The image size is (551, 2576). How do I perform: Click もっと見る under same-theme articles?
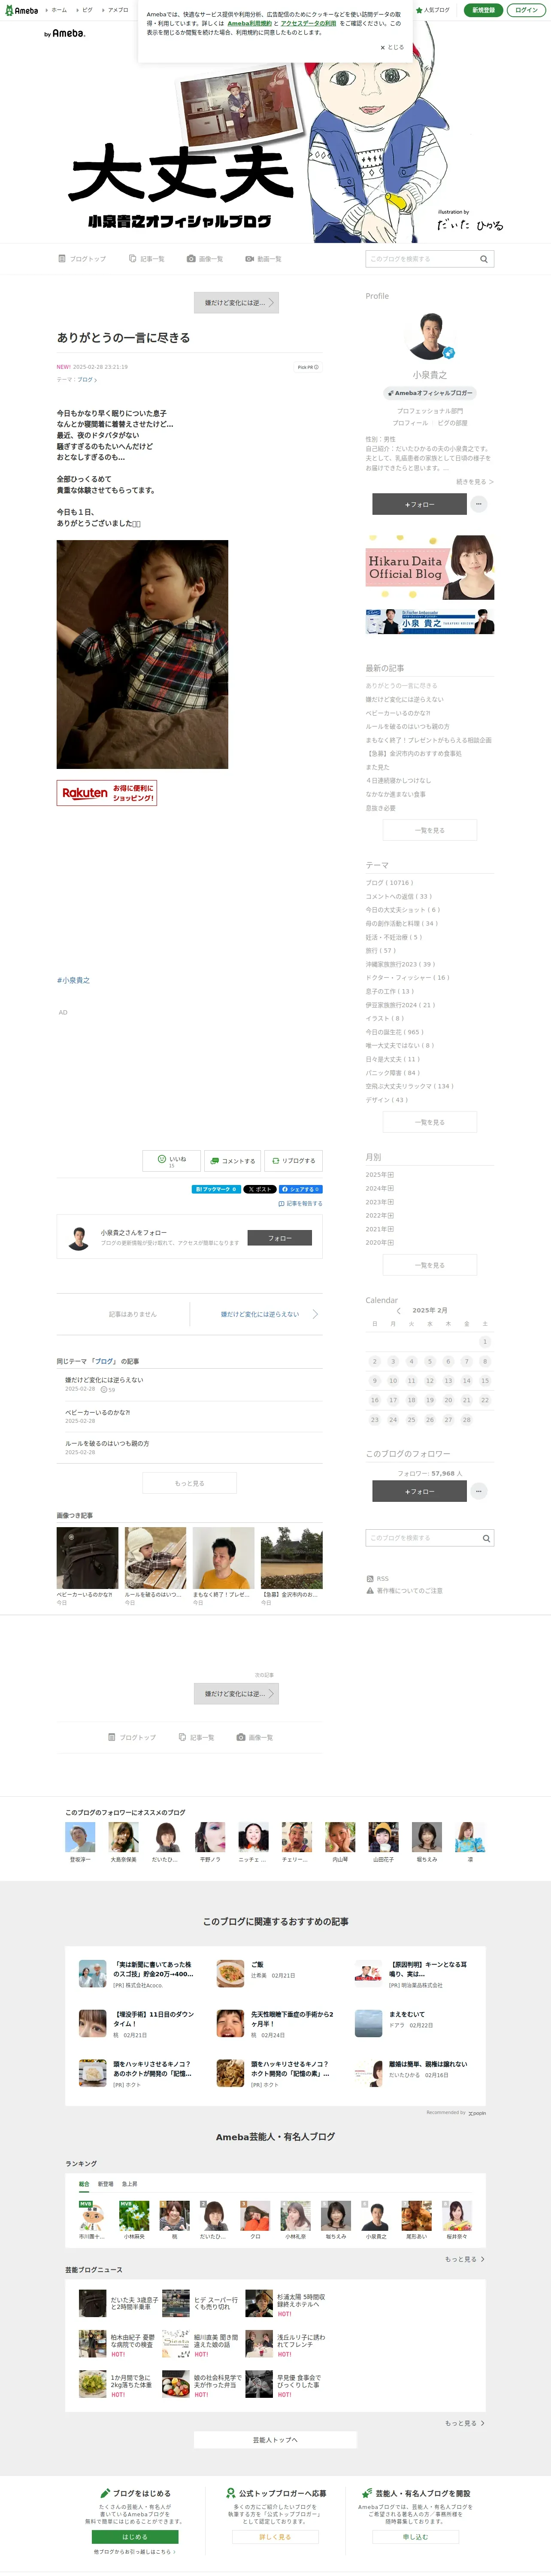[x=189, y=1482]
